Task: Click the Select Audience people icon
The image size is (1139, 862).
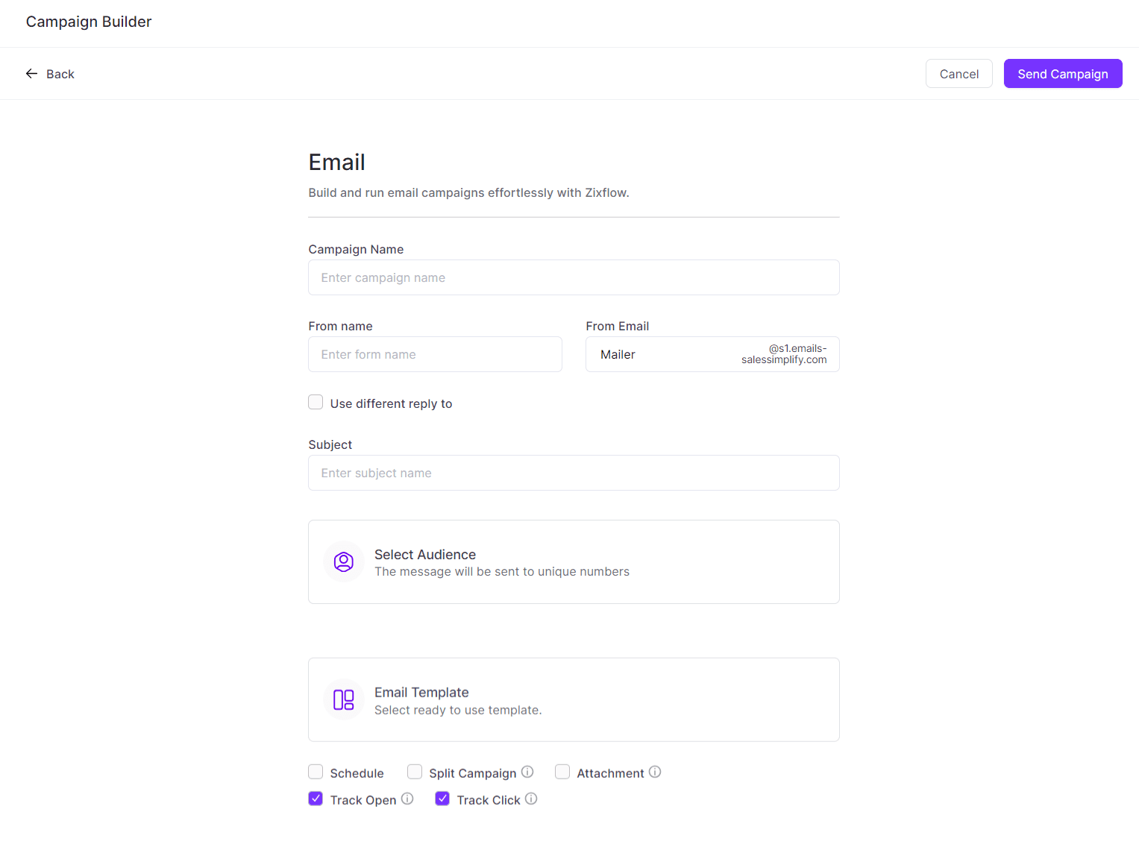Action: click(344, 561)
